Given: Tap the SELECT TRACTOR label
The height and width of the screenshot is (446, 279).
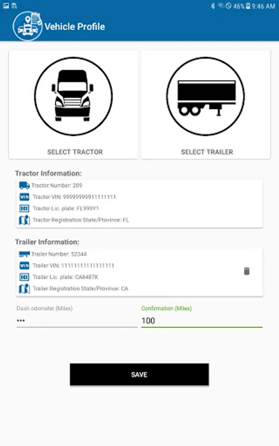Looking at the screenshot, I should [75, 152].
